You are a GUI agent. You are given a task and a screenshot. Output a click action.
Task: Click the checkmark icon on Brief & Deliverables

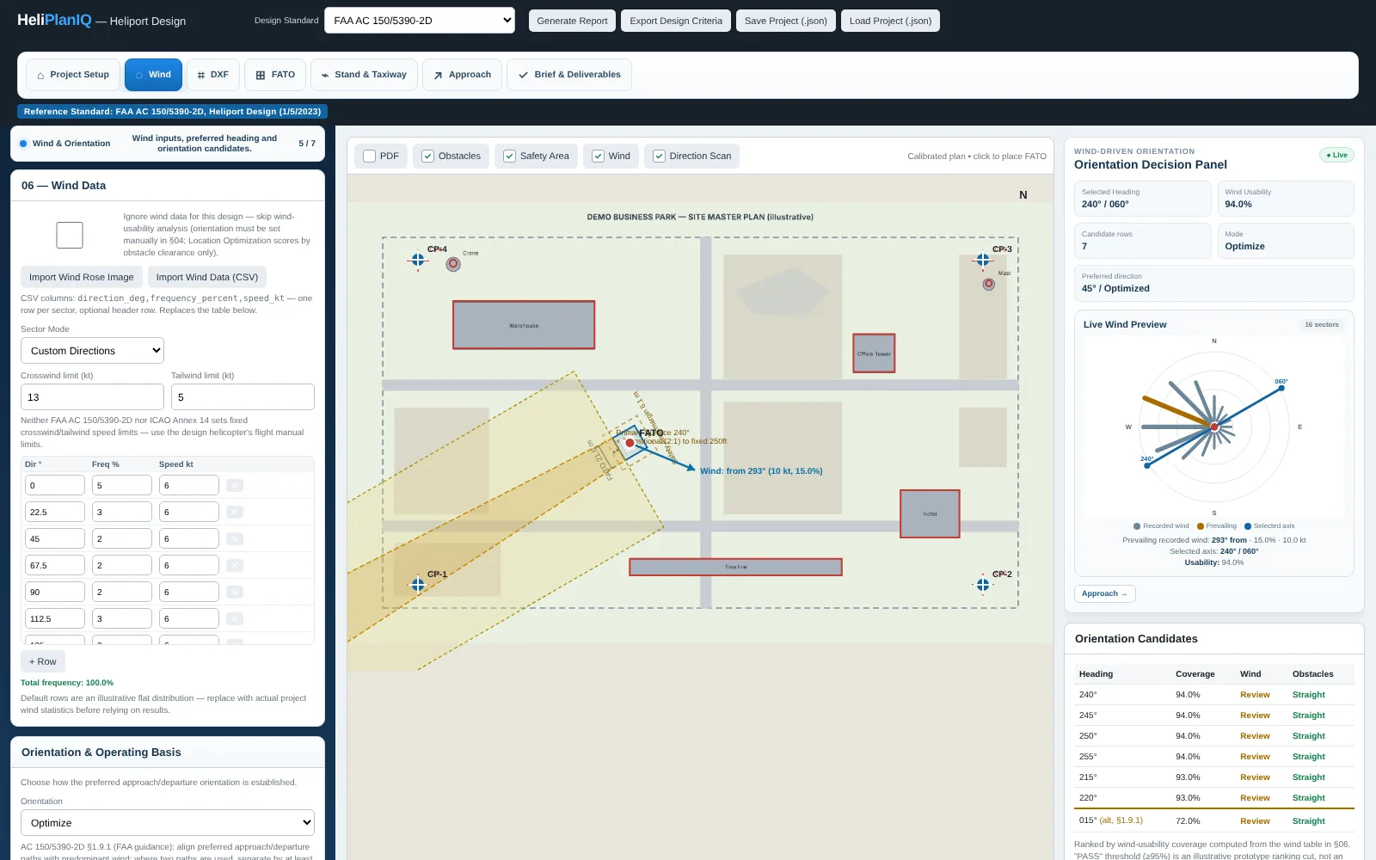(x=523, y=75)
